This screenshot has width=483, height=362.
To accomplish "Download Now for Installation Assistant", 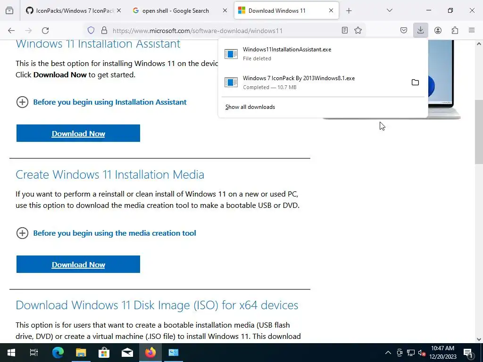I will pos(78,133).
